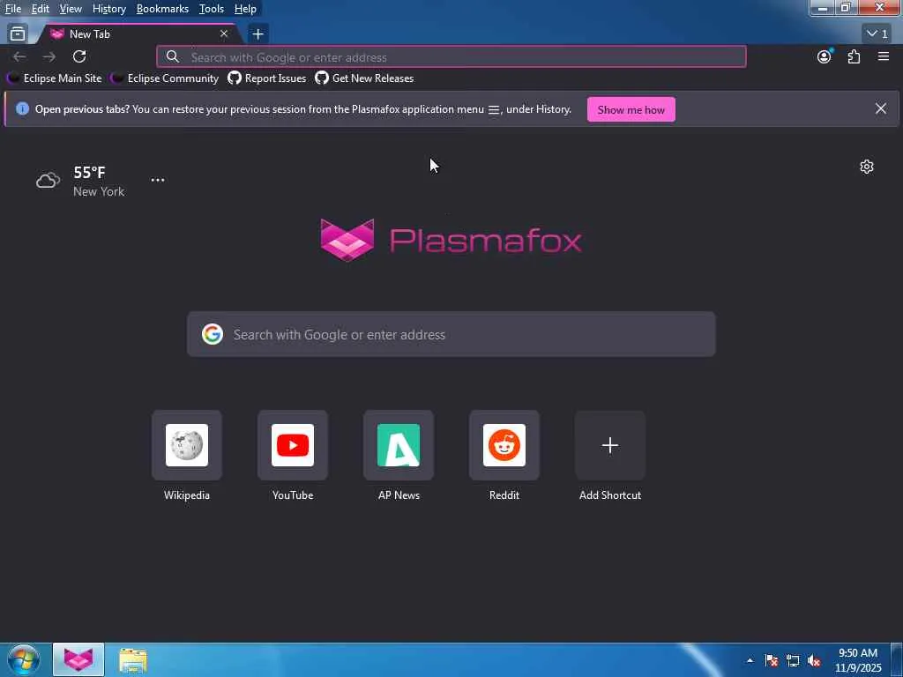
Task: Open the Eclipse Main Site bookmark
Action: pyautogui.click(x=55, y=78)
